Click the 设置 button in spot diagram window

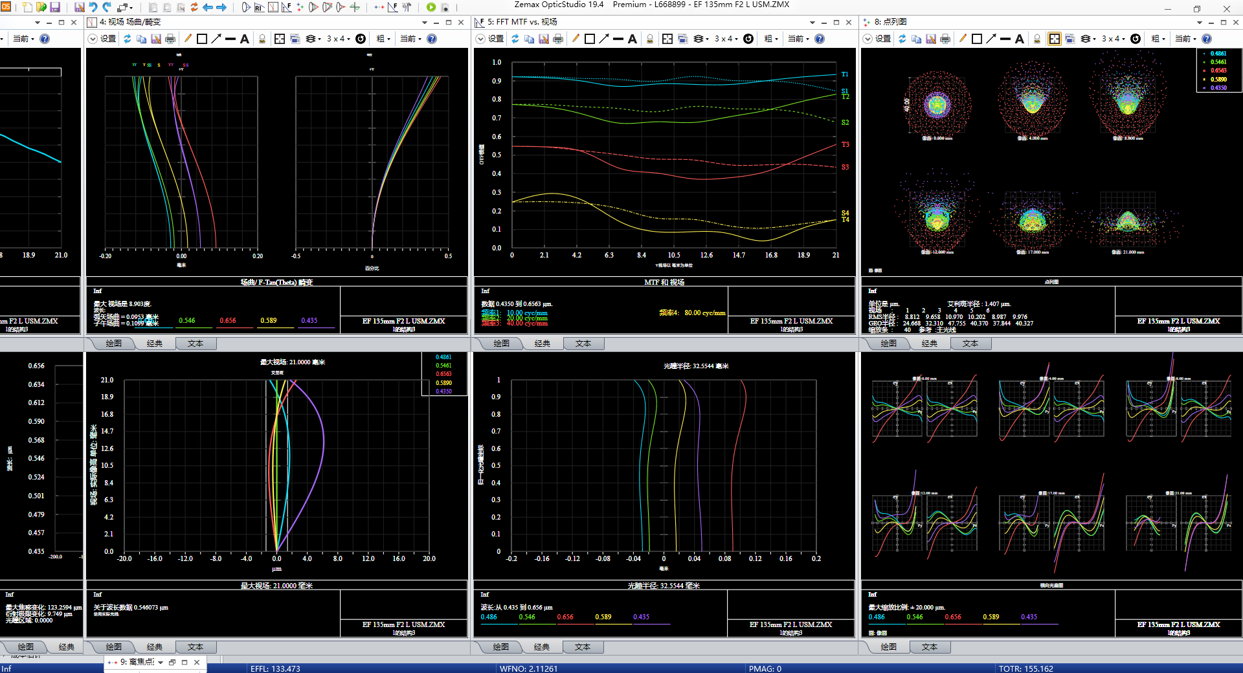(x=882, y=39)
